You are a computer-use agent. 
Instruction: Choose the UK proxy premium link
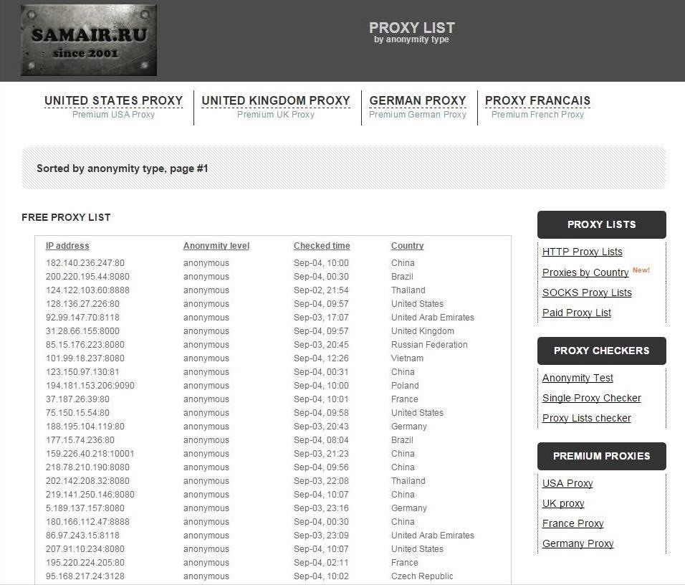[563, 503]
